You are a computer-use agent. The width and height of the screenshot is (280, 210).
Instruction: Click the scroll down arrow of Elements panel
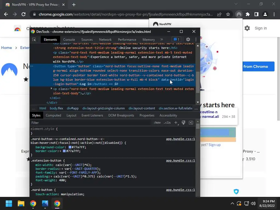pos(198,102)
